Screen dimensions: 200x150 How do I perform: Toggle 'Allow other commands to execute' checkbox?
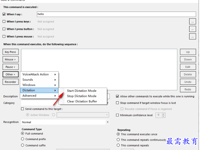tap(117, 96)
